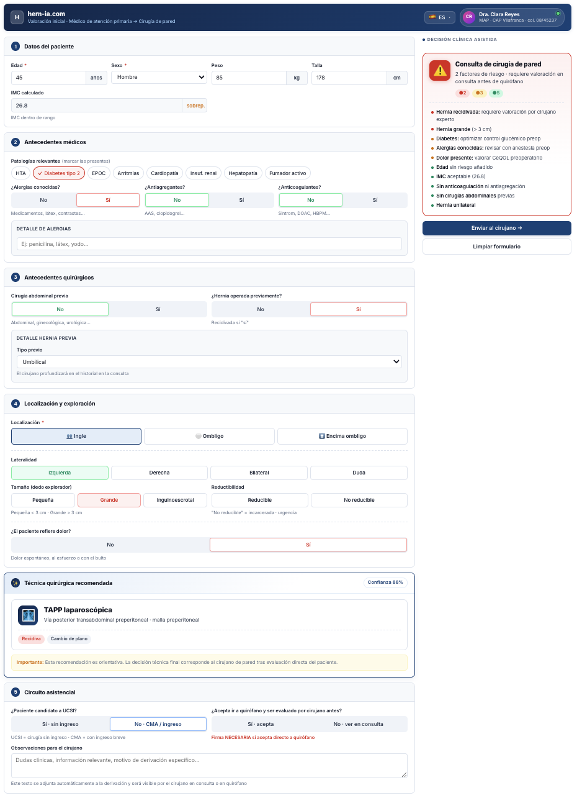Click the Limpiar formulario button
This screenshot has height=798, width=577.
[x=497, y=247]
